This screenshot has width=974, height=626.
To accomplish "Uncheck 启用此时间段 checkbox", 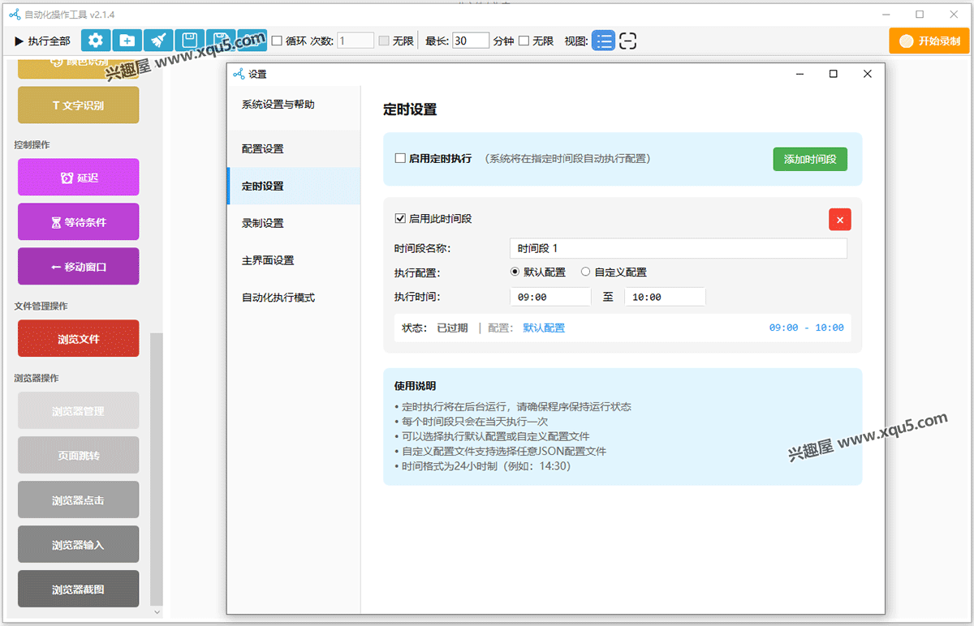I will point(400,218).
